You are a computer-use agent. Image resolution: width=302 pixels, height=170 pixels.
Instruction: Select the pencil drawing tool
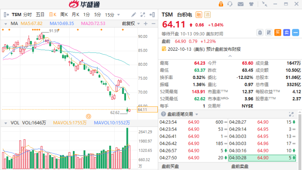(134, 15)
